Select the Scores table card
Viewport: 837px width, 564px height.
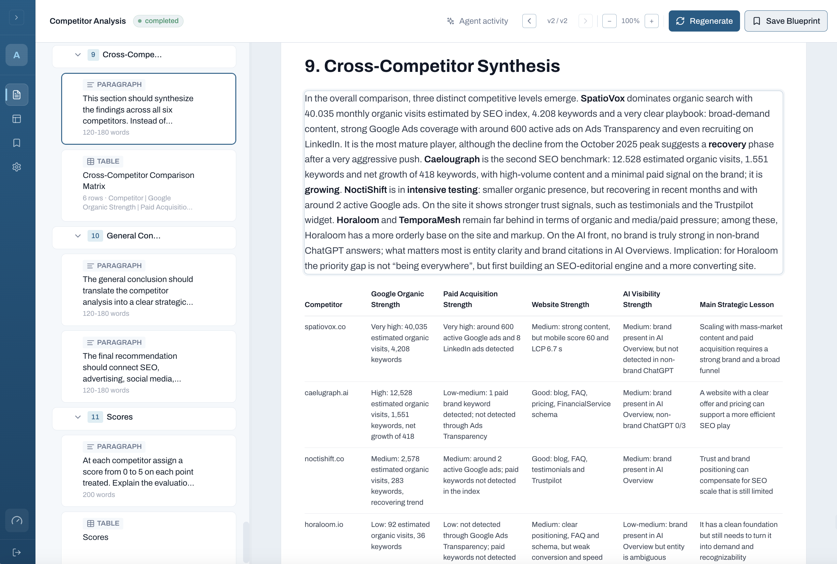[x=149, y=538]
